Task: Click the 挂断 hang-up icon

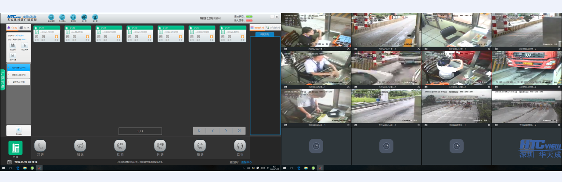Action: coord(120,146)
